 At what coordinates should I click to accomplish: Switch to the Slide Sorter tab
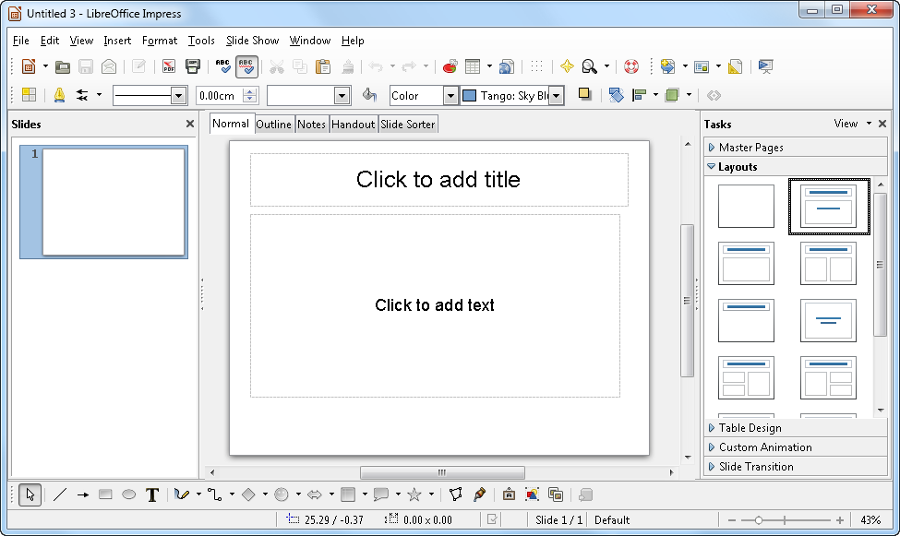408,125
